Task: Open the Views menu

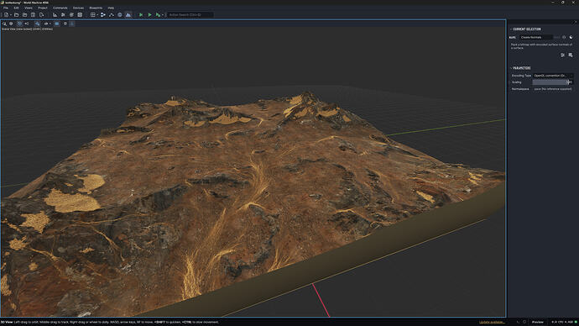Action: point(29,8)
